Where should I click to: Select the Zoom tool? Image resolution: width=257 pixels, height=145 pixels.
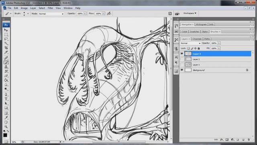pos(6,126)
